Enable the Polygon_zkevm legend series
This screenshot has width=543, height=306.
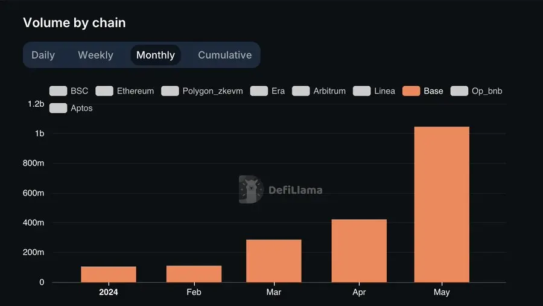click(x=171, y=91)
